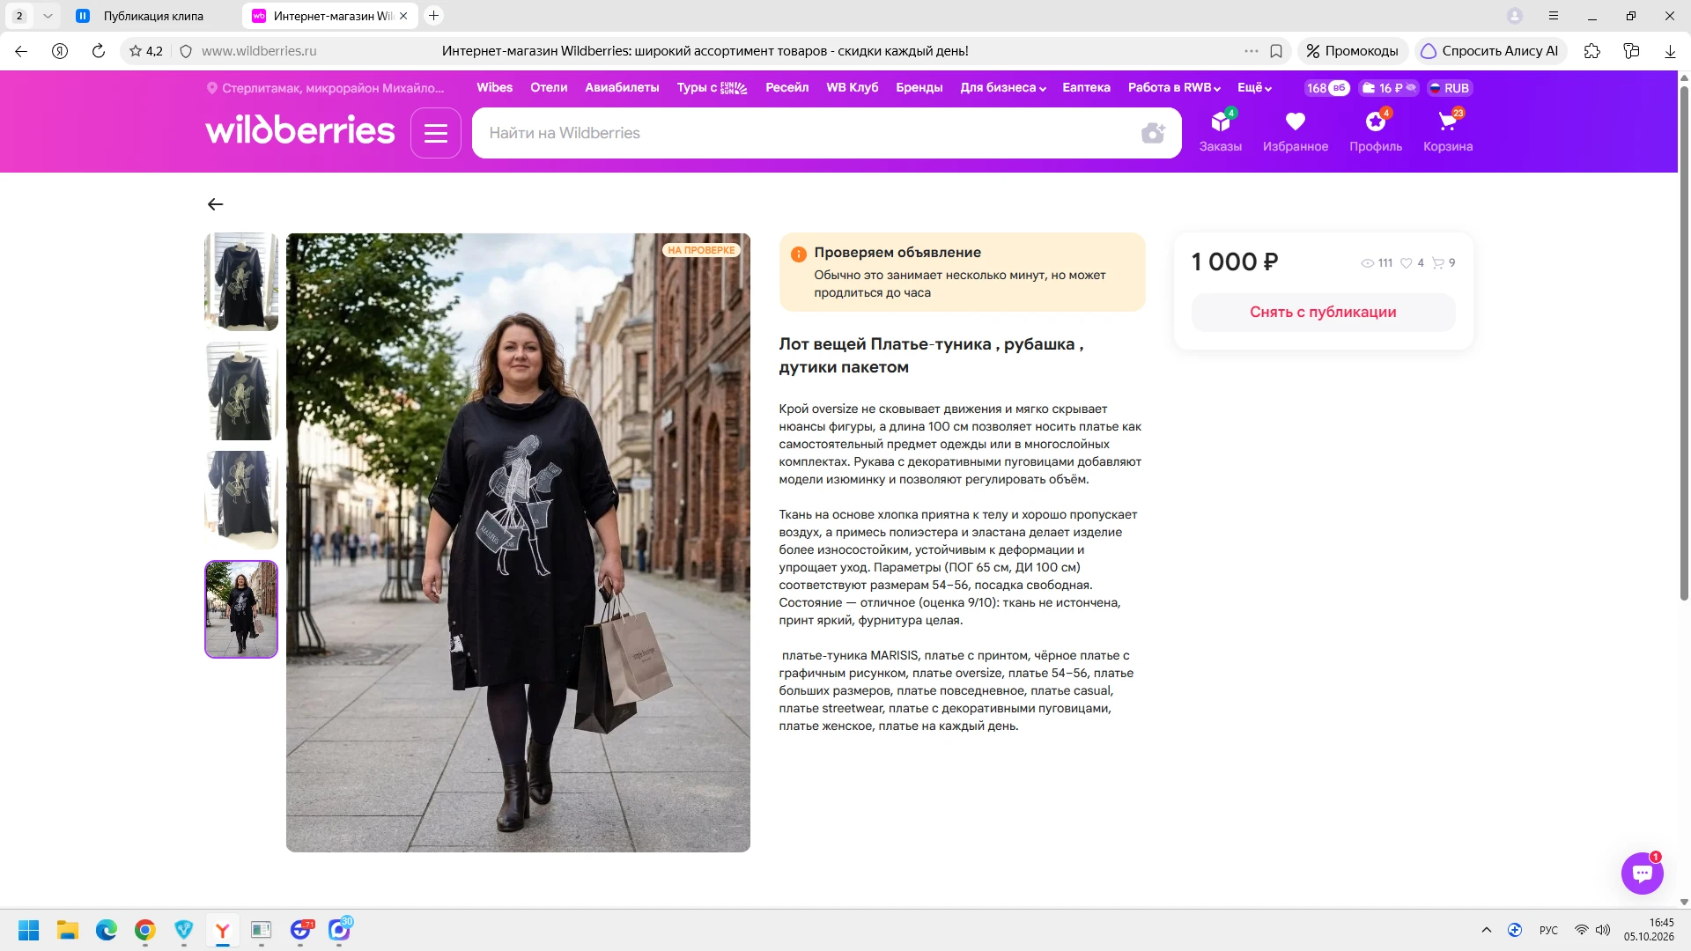Click the Windows Start button

tap(29, 930)
